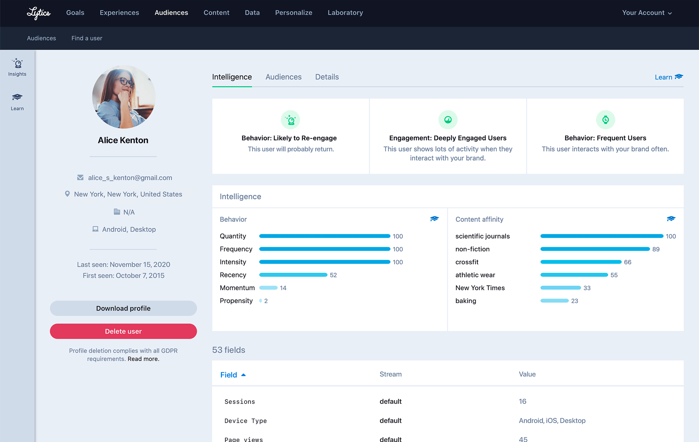
Task: Select Personalize in the top navigation
Action: click(294, 13)
